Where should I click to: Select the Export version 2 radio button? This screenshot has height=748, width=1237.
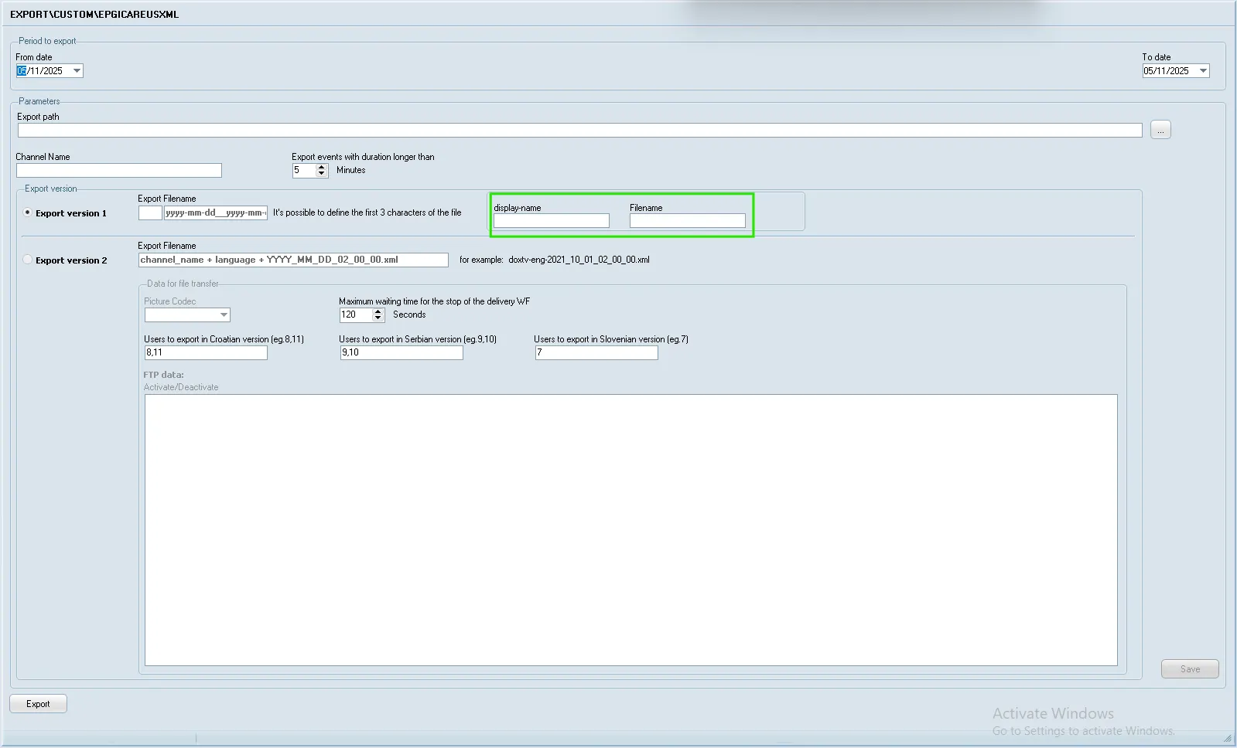(x=28, y=260)
